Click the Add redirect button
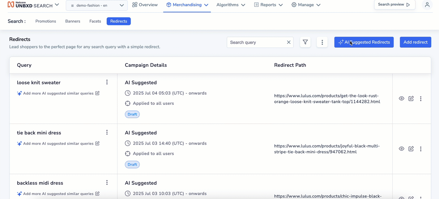The height and width of the screenshot is (199, 439). (x=415, y=42)
